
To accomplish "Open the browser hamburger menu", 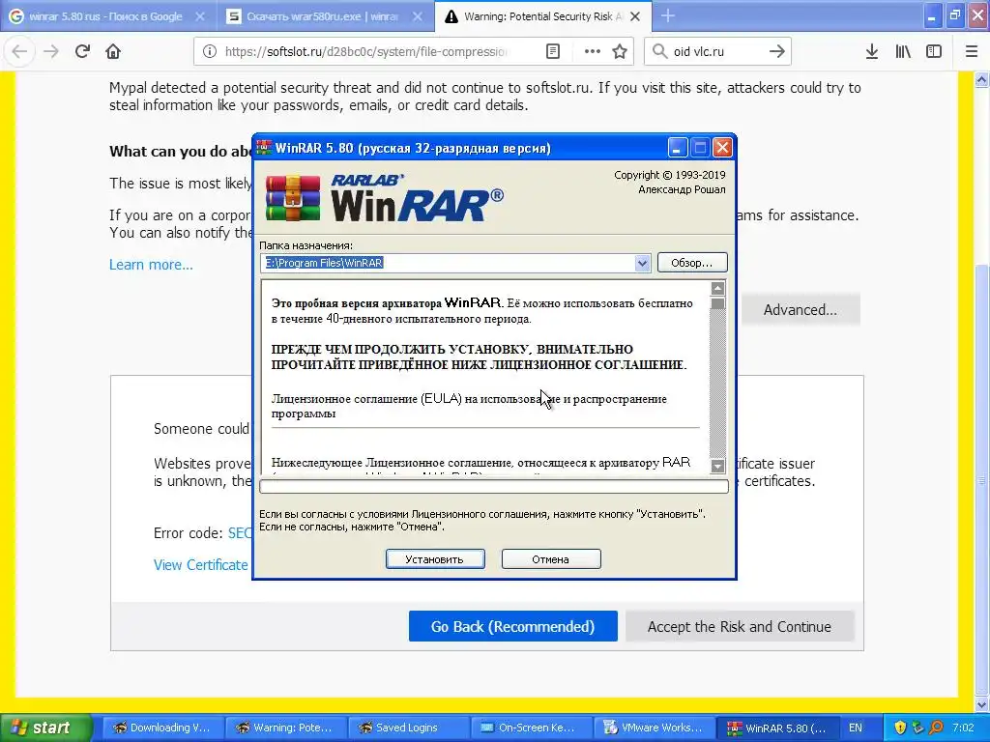I will [x=972, y=52].
